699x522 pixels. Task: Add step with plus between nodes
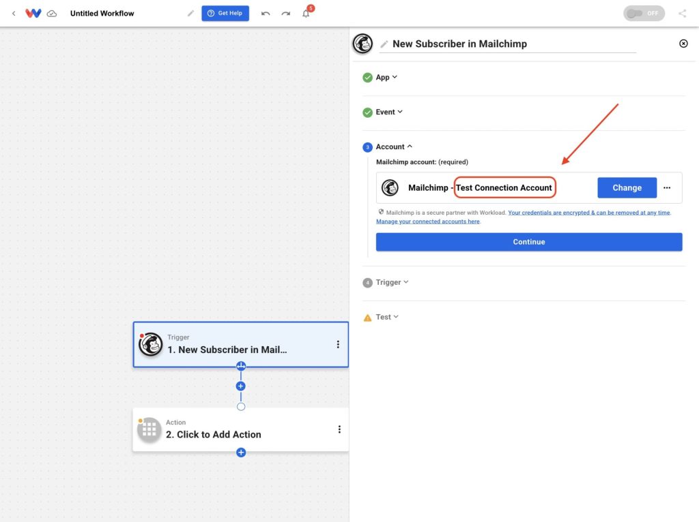click(241, 386)
